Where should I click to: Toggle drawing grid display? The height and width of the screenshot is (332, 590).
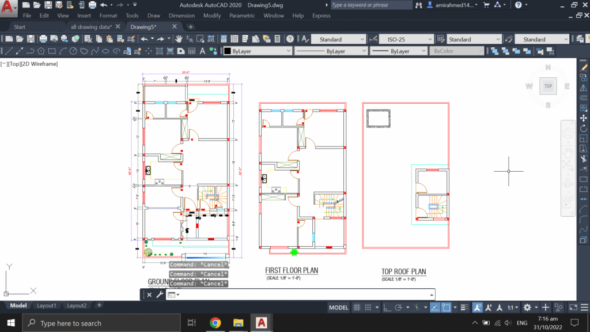tap(357, 308)
